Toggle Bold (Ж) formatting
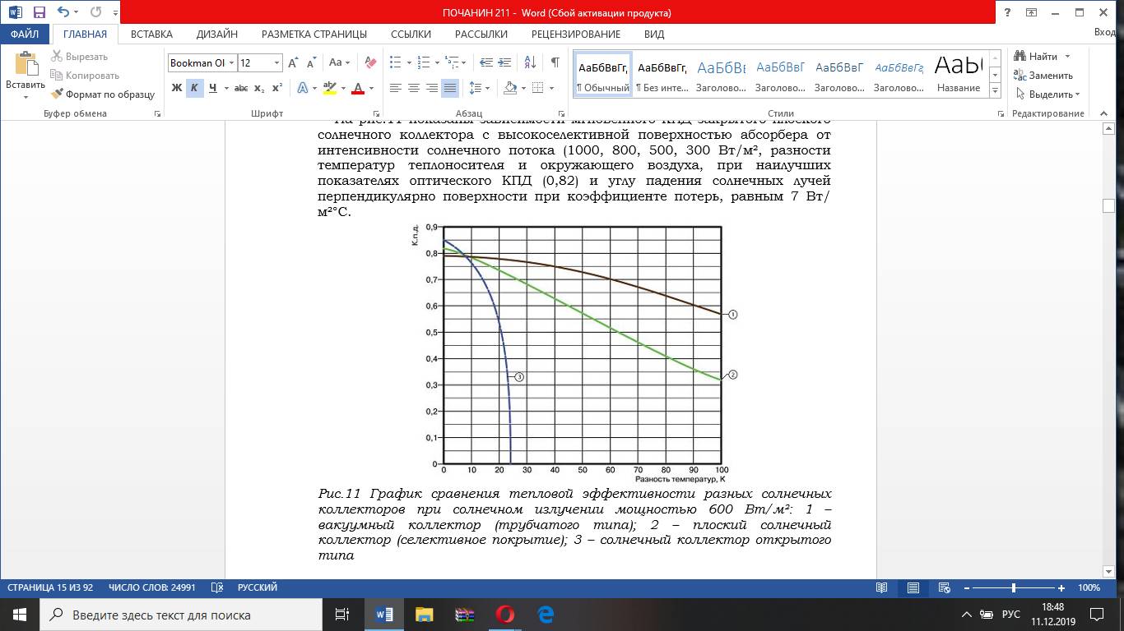This screenshot has width=1124, height=631. pyautogui.click(x=177, y=88)
